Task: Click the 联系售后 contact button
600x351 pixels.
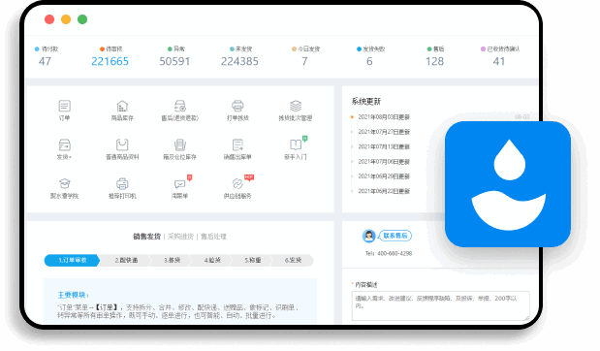Action: click(x=395, y=236)
